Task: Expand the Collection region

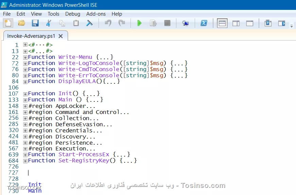Action: (25, 118)
